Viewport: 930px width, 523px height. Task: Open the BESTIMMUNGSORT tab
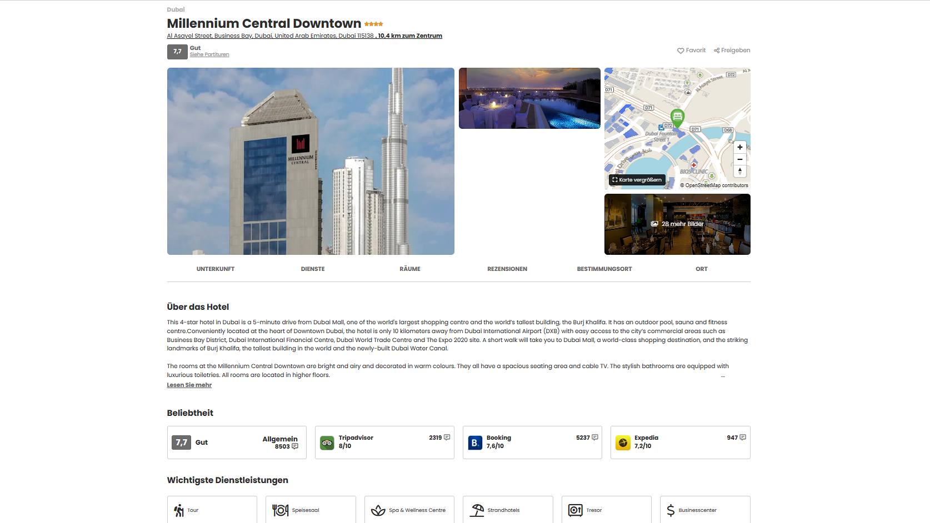point(604,269)
